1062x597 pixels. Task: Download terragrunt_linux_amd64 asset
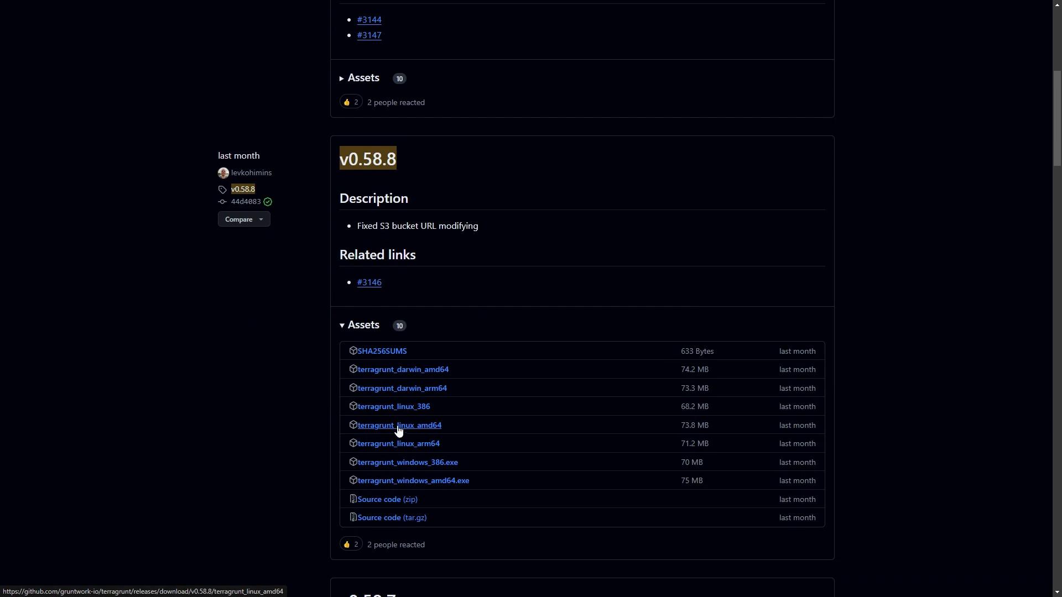point(399,425)
